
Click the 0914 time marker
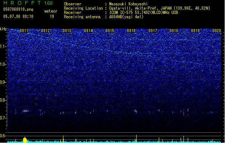(88, 31)
